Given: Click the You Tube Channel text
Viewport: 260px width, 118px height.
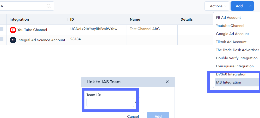Looking at the screenshot, I should pos(32,30).
